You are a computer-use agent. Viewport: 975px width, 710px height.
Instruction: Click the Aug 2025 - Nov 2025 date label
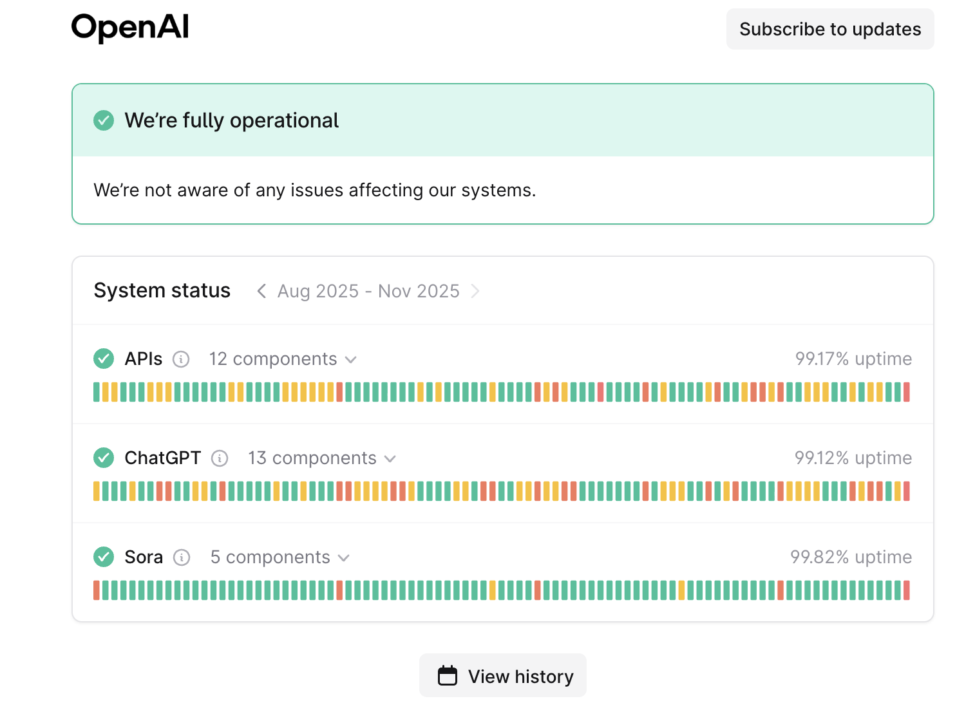368,291
